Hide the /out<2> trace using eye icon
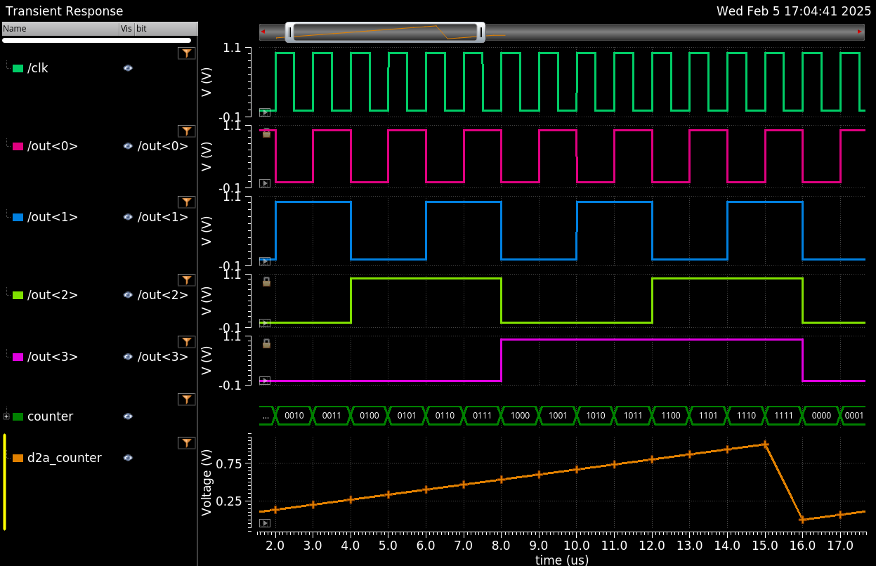Image resolution: width=876 pixels, height=566 pixels. [x=128, y=295]
